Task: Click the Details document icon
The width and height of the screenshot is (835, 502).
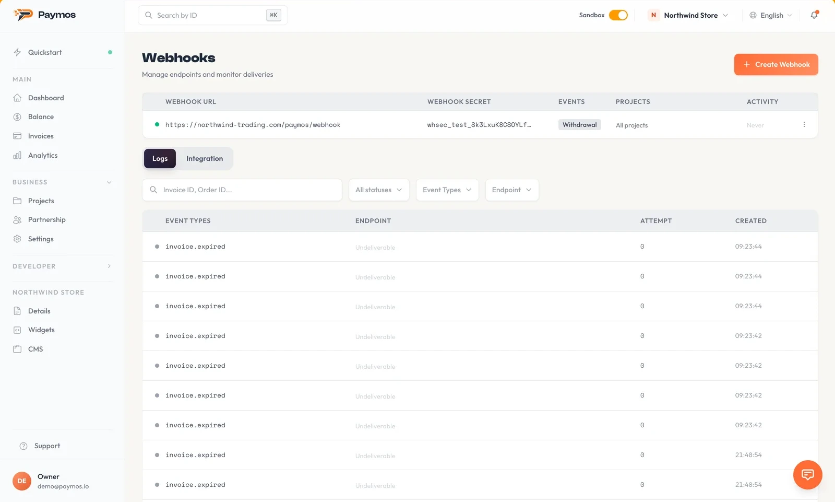Action: click(17, 311)
